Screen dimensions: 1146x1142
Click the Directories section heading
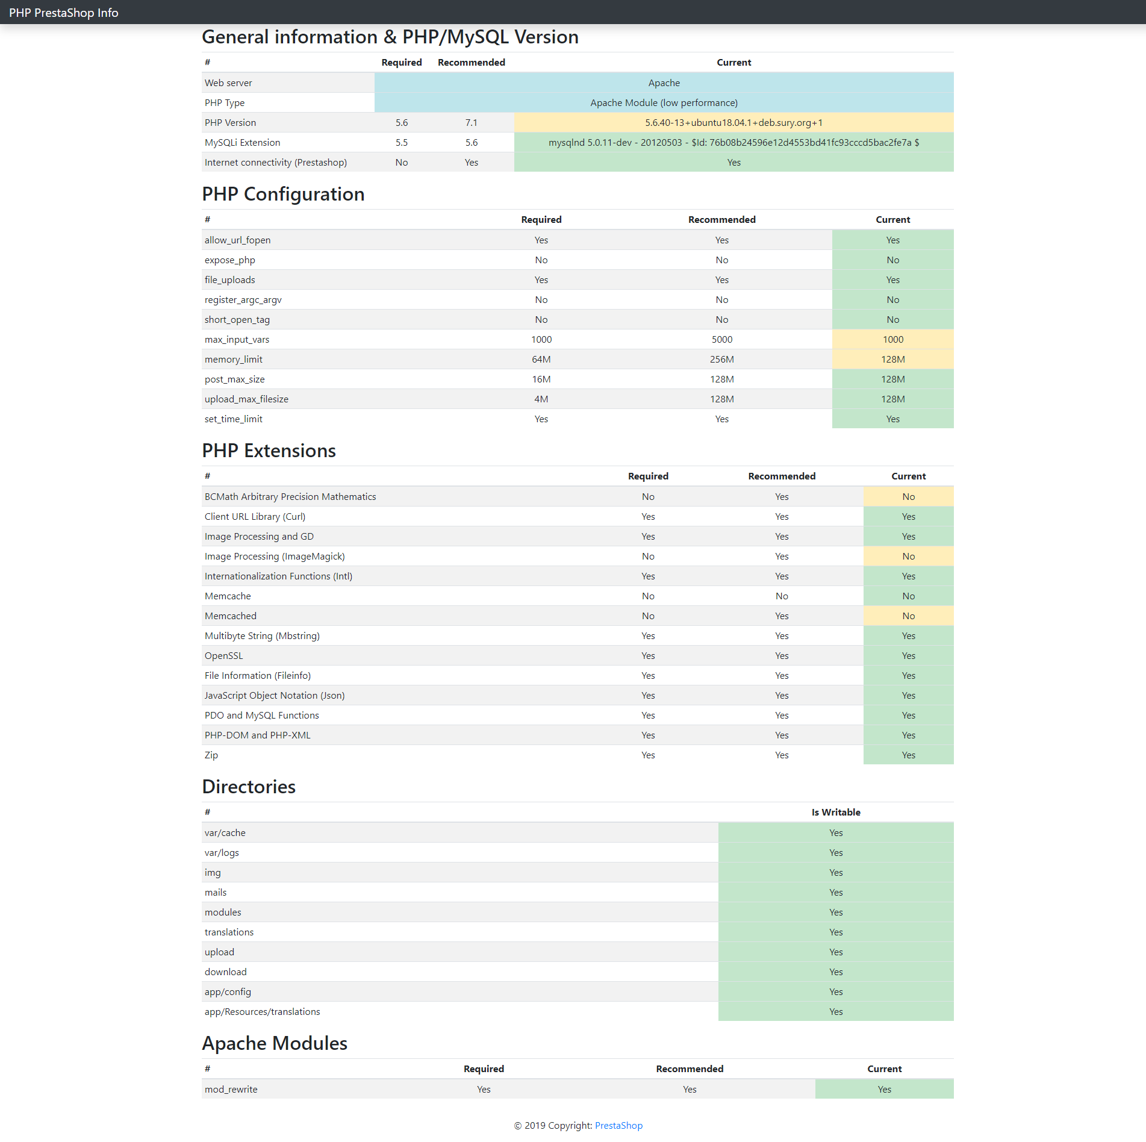point(249,786)
